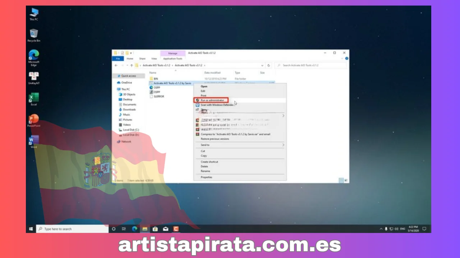Click the Search Activate AIO Tools box

click(x=311, y=66)
